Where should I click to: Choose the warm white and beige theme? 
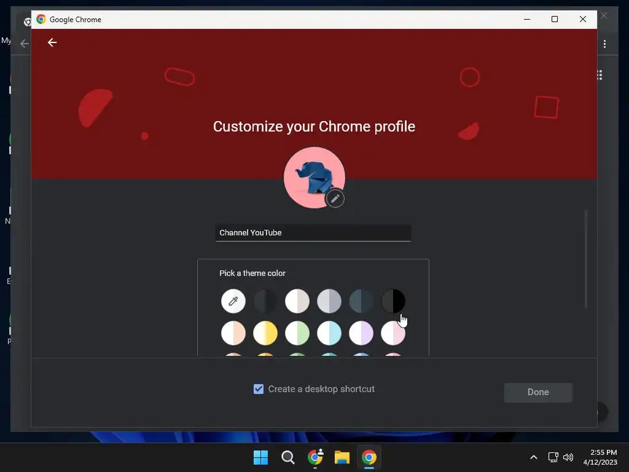click(297, 301)
